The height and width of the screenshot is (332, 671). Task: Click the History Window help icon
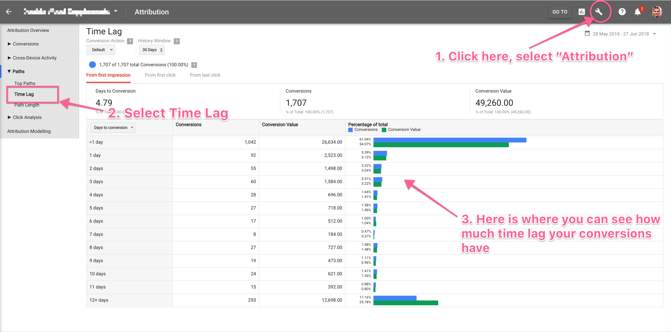point(176,41)
